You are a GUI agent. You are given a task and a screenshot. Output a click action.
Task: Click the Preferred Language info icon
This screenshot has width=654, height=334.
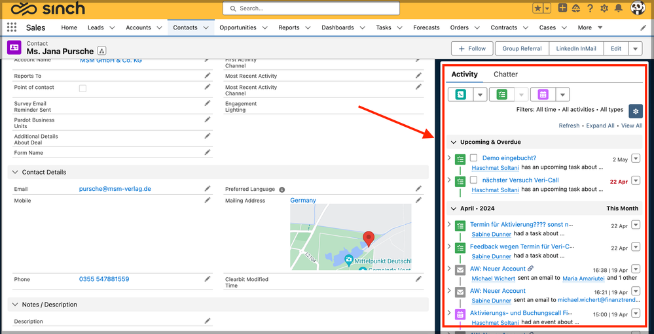[282, 190]
